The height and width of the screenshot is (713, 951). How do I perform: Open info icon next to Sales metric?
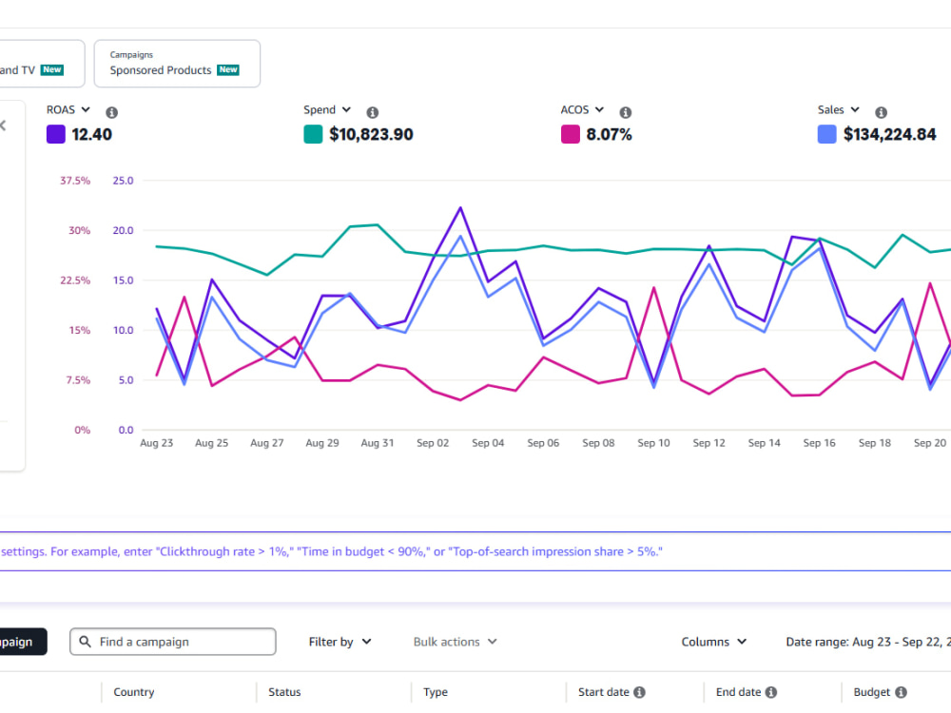[882, 112]
